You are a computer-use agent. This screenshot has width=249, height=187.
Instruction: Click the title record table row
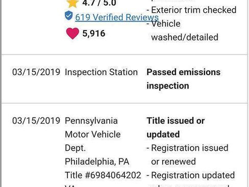(124, 145)
